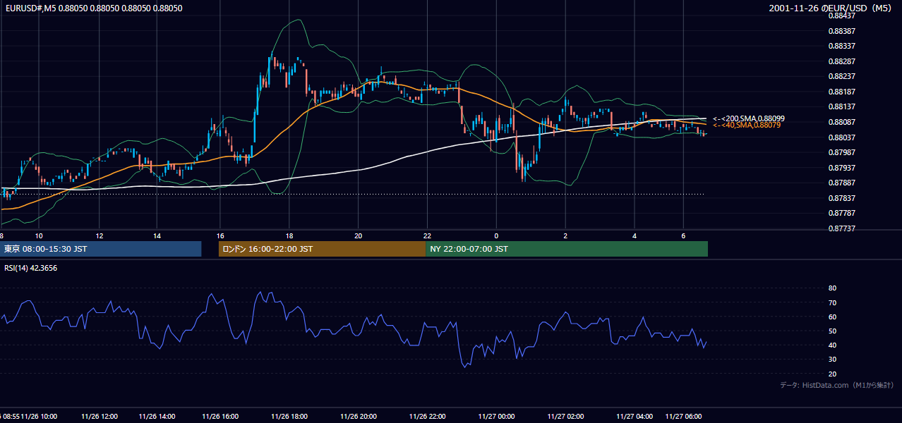Click the 40 SMA 0.88079 label

tap(746, 125)
